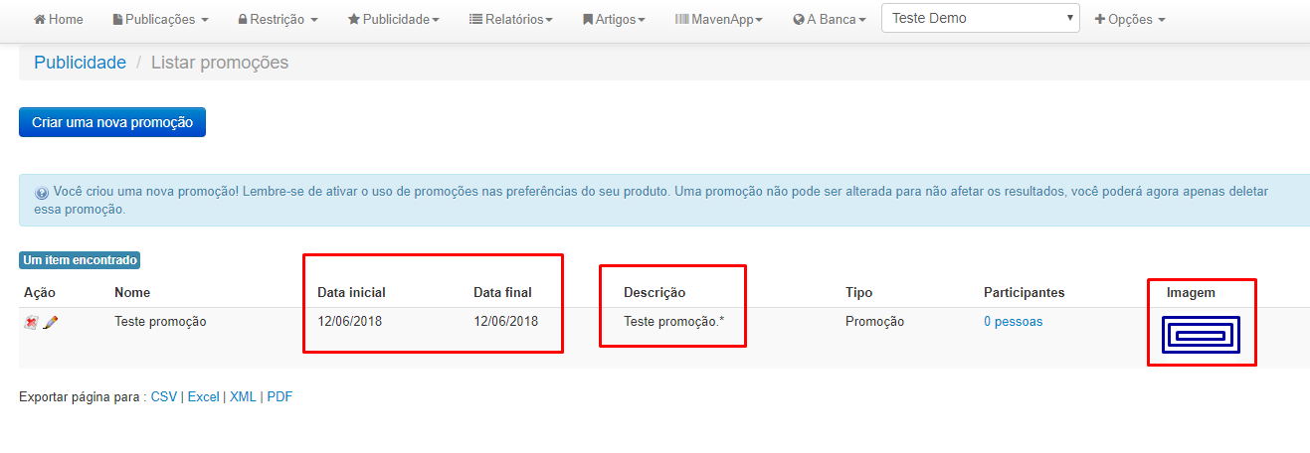Click the home icon in the navbar
This screenshot has height=453, width=1310.
click(x=40, y=19)
